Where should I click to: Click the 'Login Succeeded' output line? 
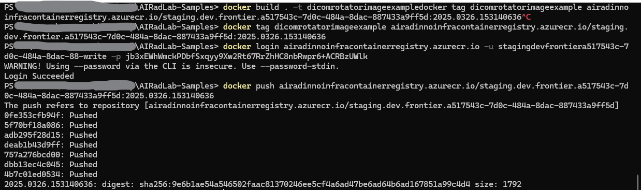39,76
